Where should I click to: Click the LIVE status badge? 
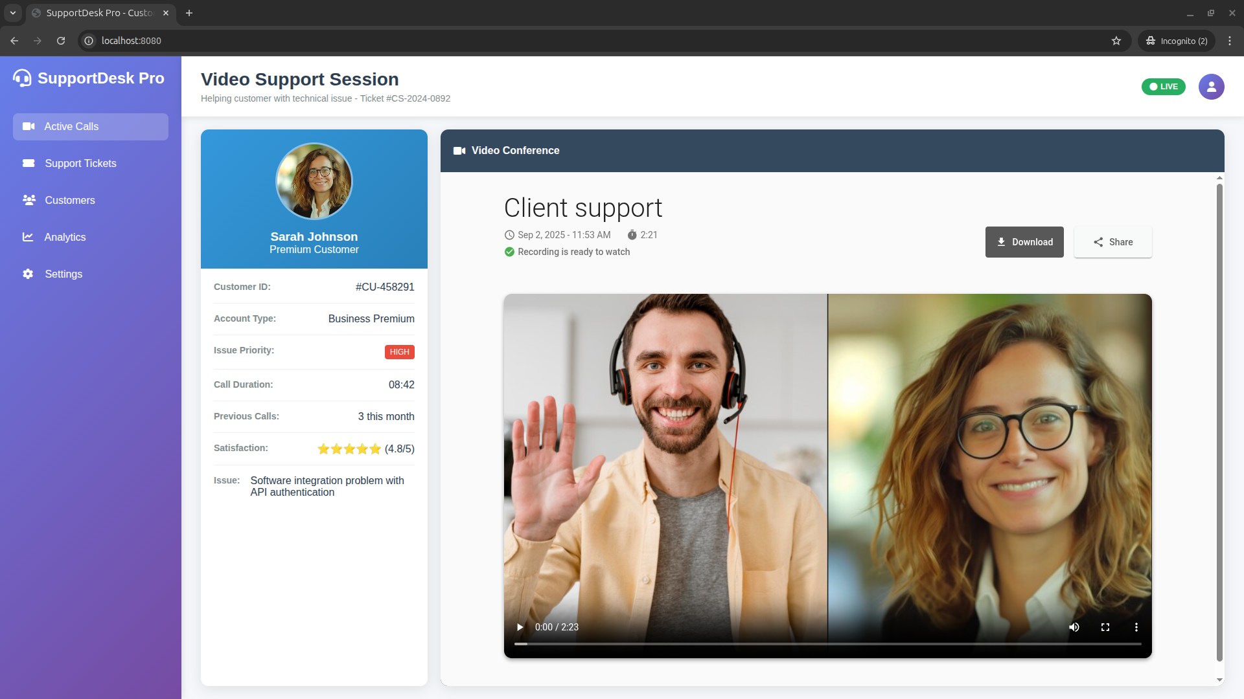[1163, 87]
